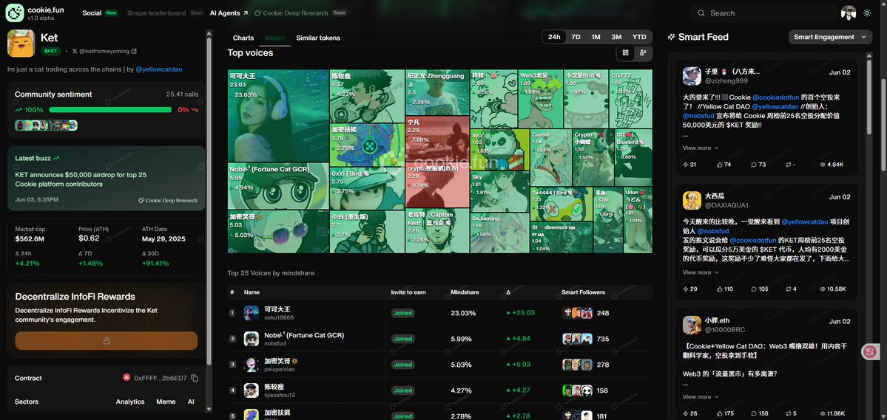The height and width of the screenshot is (420, 887).
Task: Select the Meme sector tag
Action: coord(166,402)
